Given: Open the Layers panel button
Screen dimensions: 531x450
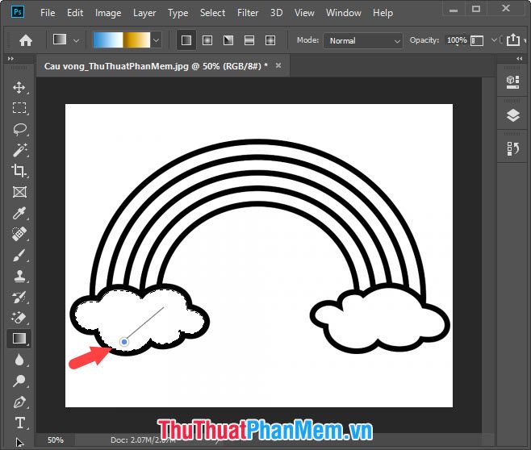Looking at the screenshot, I should pos(513,115).
